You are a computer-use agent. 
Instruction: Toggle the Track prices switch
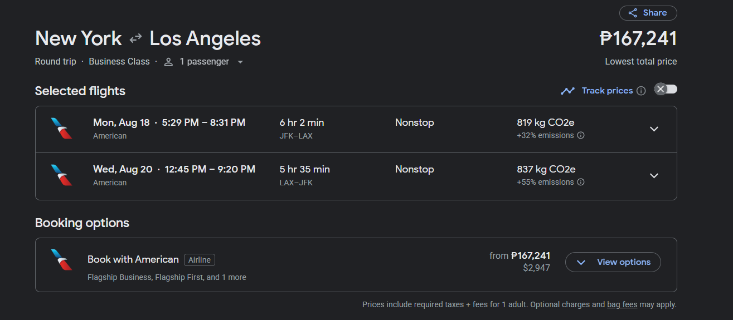[666, 89]
